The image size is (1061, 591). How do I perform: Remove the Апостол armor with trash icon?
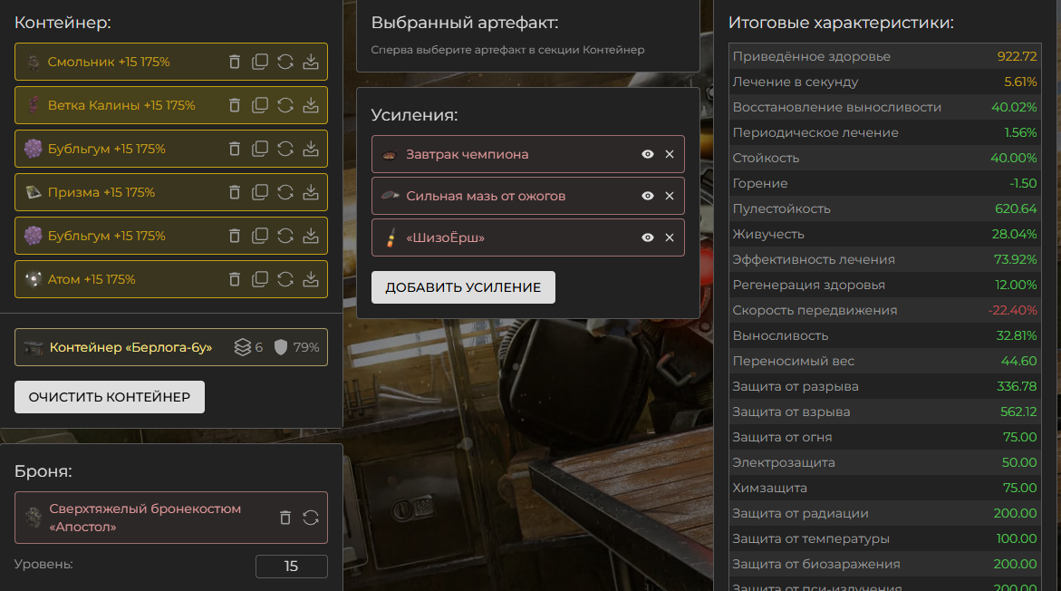click(285, 518)
